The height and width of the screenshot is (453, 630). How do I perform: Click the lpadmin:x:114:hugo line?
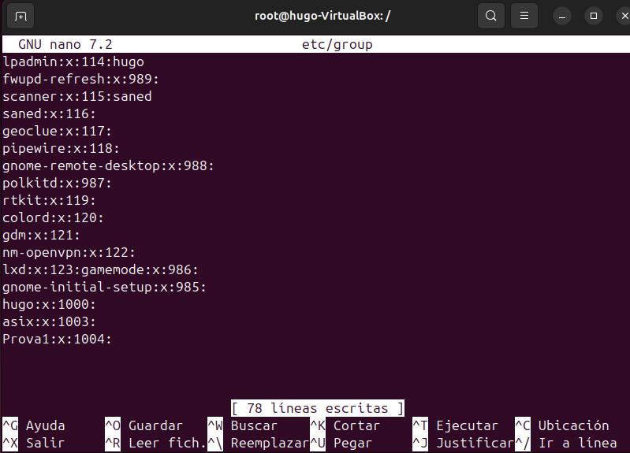73,61
